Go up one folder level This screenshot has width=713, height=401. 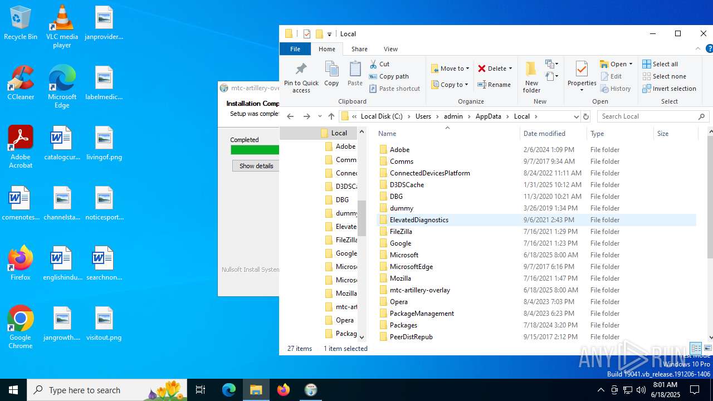[331, 116]
